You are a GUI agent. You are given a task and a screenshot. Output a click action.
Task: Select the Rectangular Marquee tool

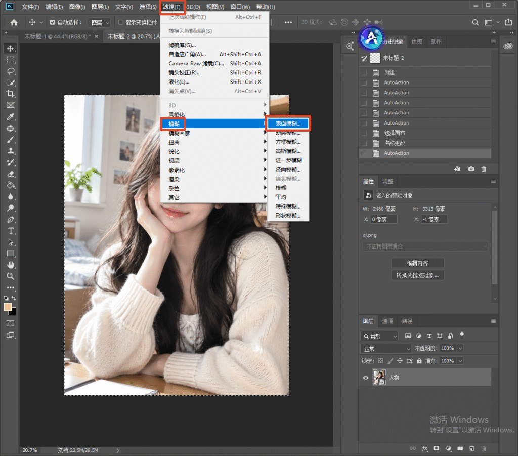[11, 60]
